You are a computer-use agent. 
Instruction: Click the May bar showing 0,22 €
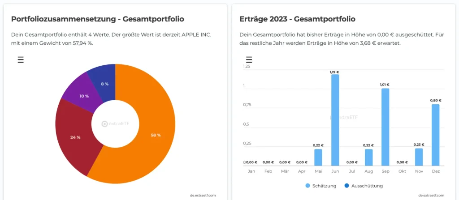click(x=318, y=157)
